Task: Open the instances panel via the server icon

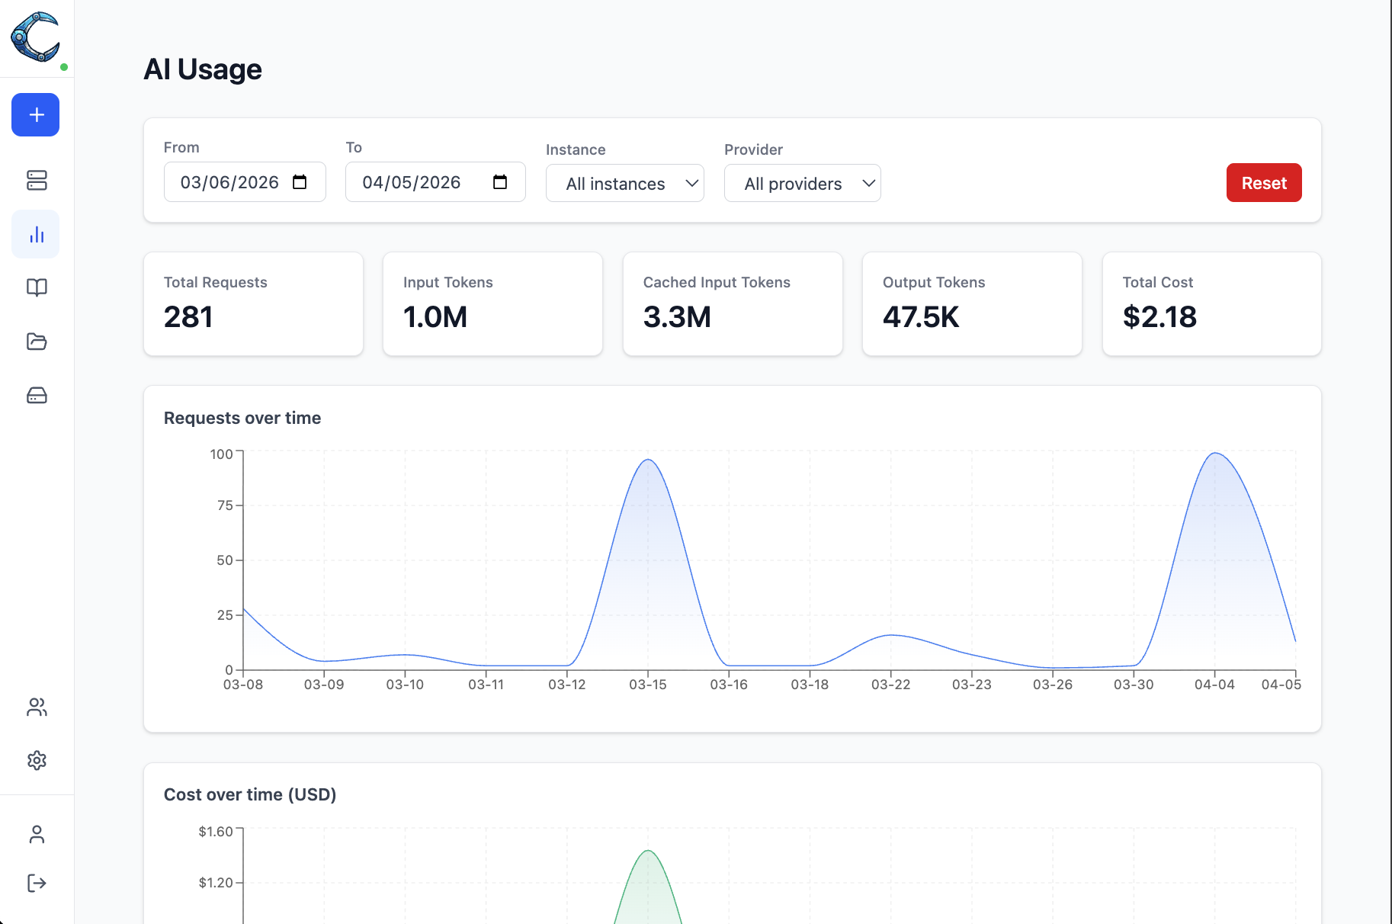Action: [x=35, y=181]
